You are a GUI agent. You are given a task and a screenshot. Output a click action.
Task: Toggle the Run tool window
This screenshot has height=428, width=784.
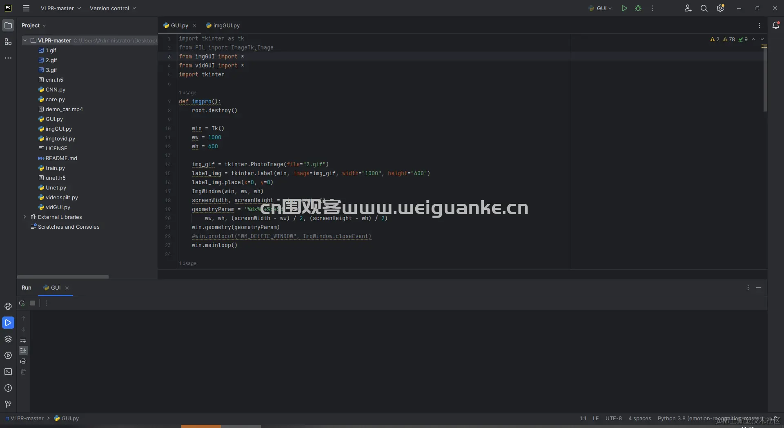(x=8, y=323)
